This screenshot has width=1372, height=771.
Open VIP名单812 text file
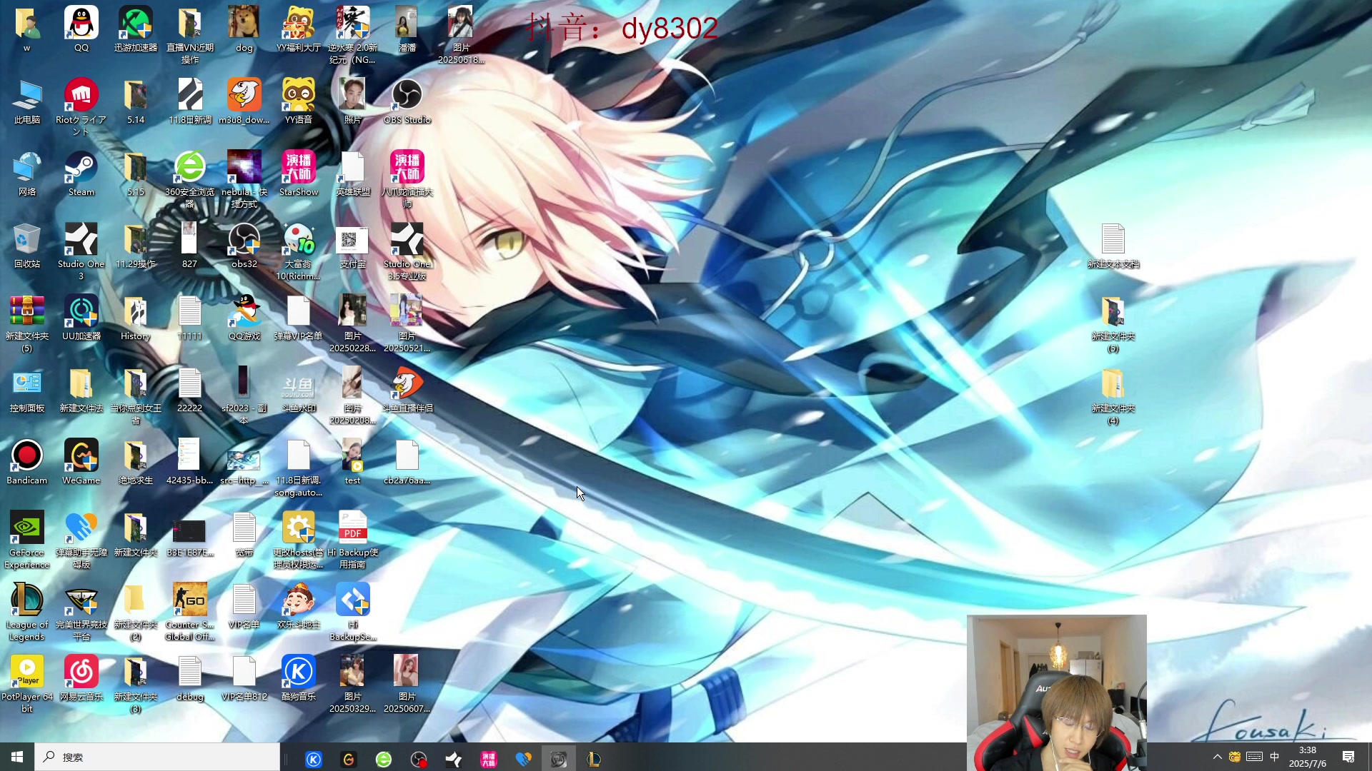point(244,672)
